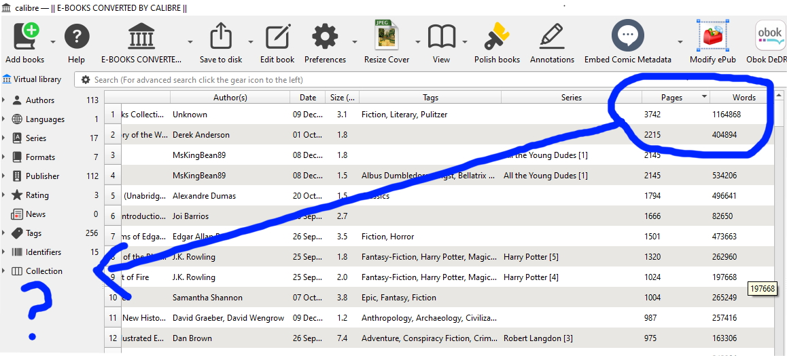
Task: Sort by the Pages column header
Action: 676,97
